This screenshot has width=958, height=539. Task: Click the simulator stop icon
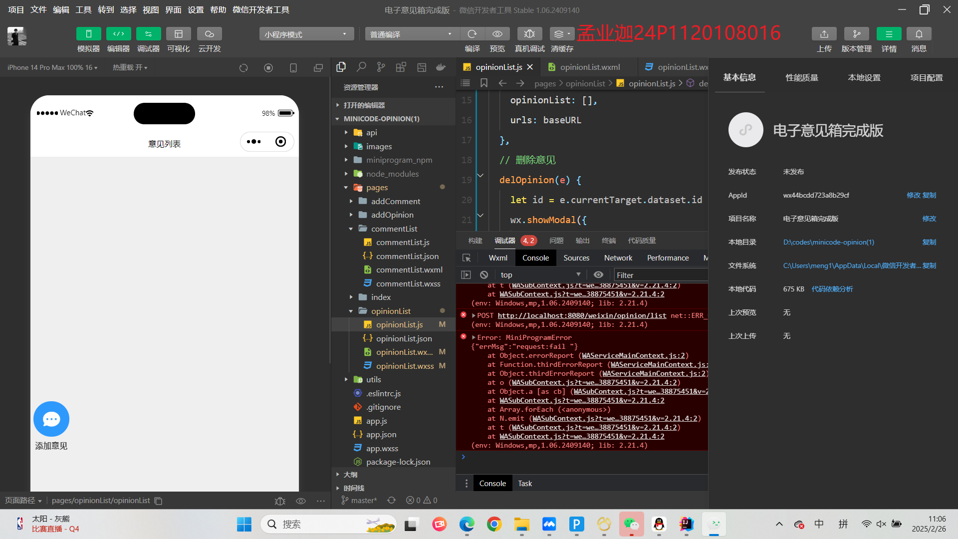(x=268, y=68)
